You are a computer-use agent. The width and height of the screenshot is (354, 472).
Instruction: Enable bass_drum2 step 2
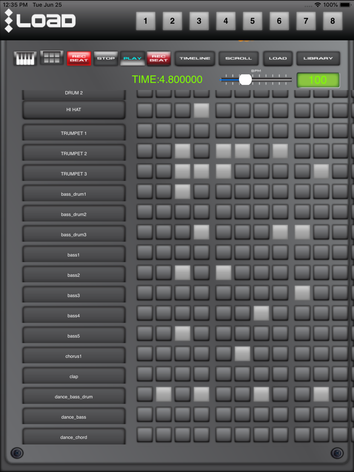point(164,212)
